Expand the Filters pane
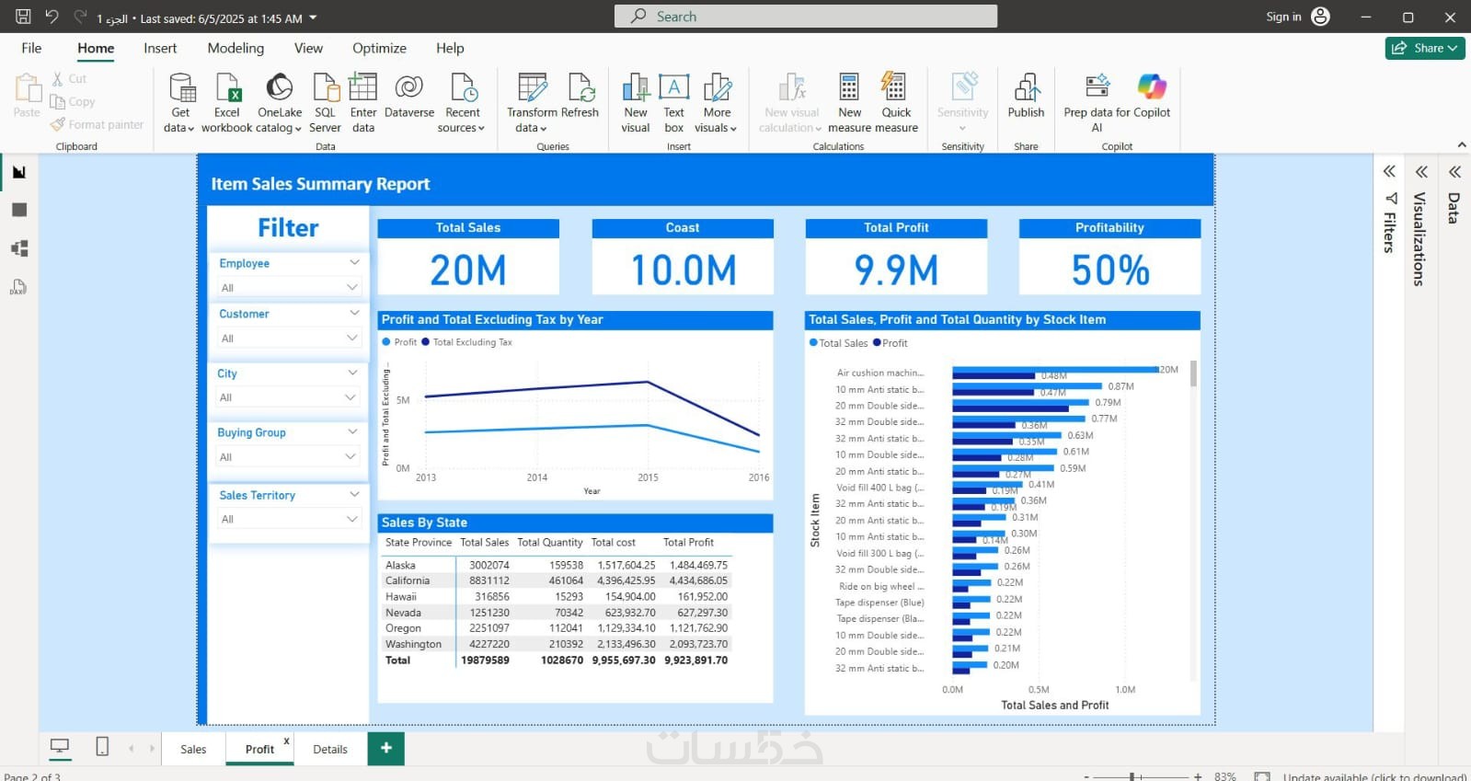Image resolution: width=1471 pixels, height=781 pixels. point(1389,171)
